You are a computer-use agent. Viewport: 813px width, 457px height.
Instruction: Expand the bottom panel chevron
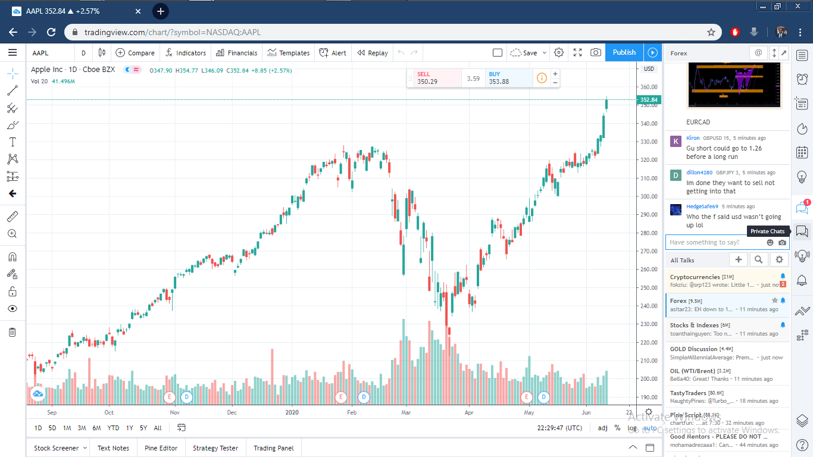tap(633, 447)
